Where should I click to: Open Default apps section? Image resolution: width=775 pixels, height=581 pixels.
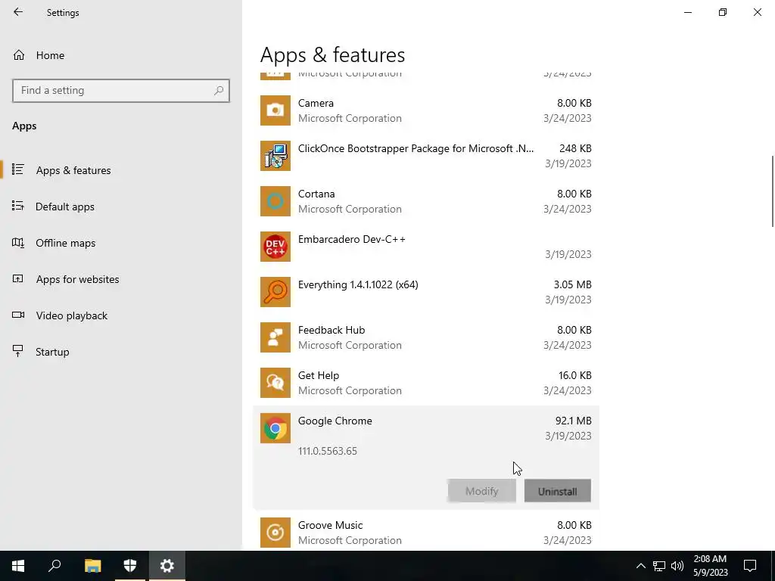pos(121,207)
